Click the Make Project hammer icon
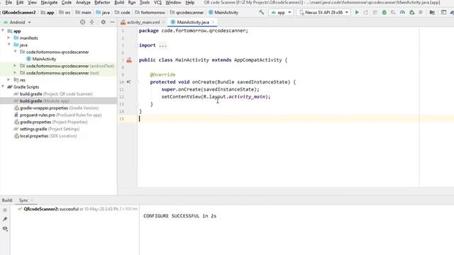 tap(261, 13)
